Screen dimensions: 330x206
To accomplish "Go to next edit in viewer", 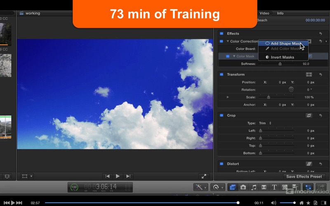I will [128, 176].
